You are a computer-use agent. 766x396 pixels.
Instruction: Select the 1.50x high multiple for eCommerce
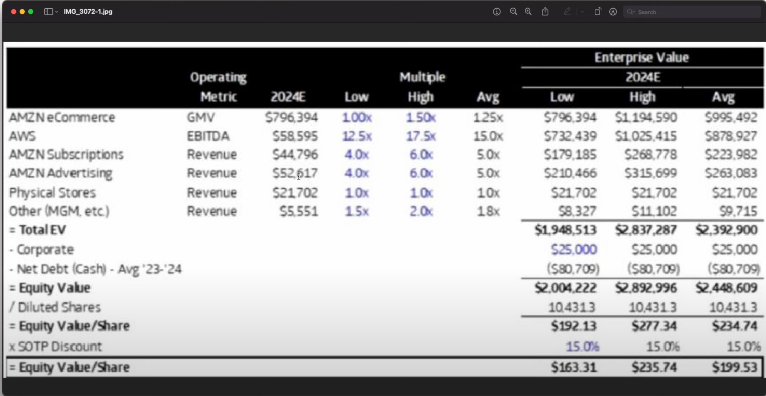[421, 117]
